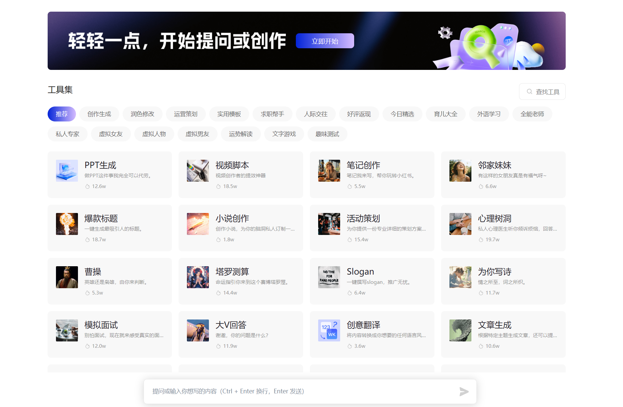623x407 pixels.
Task: Click the banner headline 轻轻一点，开始提问或创作
Action: pyautogui.click(x=177, y=41)
